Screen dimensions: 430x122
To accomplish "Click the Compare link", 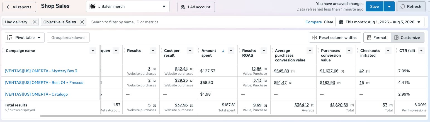I will click(314, 22).
